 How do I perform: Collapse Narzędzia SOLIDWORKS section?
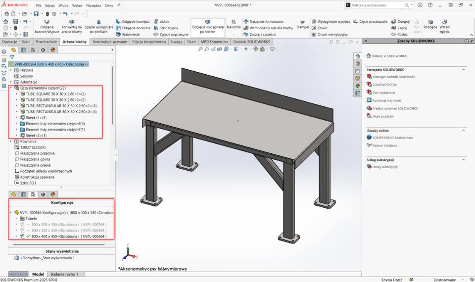click(464, 70)
